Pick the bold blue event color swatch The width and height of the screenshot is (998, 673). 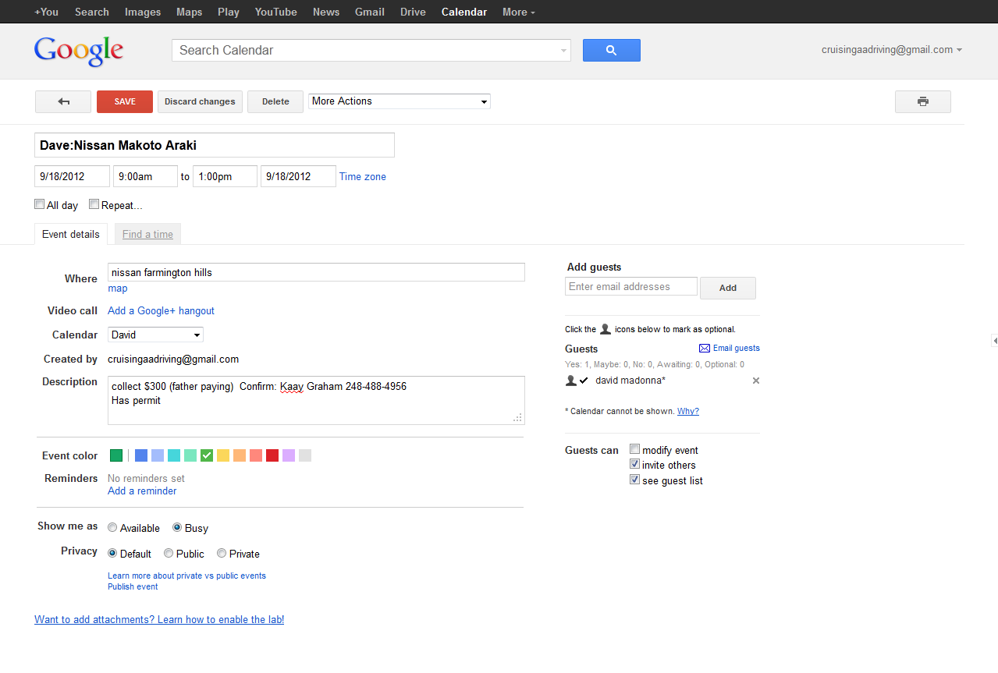point(141,455)
